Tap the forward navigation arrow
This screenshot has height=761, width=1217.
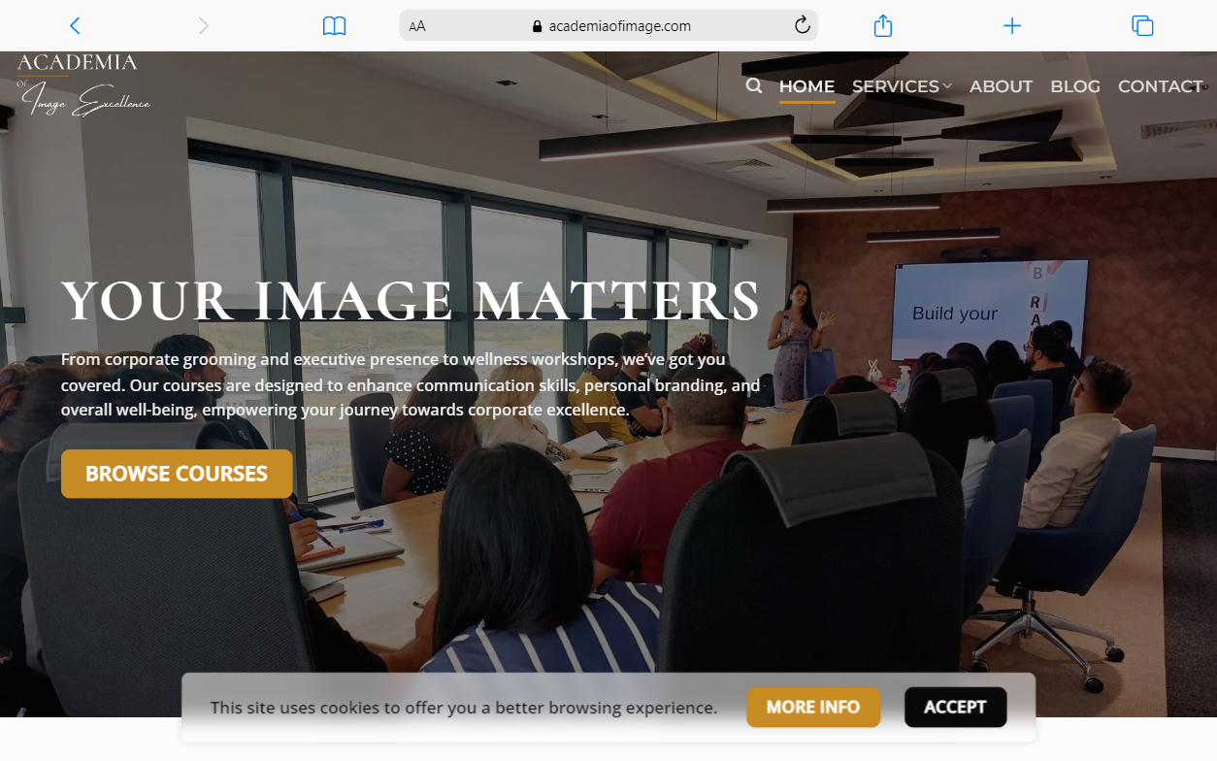[x=203, y=26]
